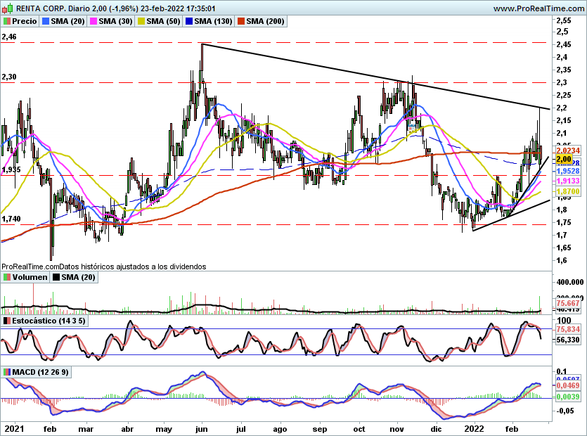This screenshot has width=587, height=436.
Task: Select the yellow SMA (50) swatch
Action: click(141, 21)
